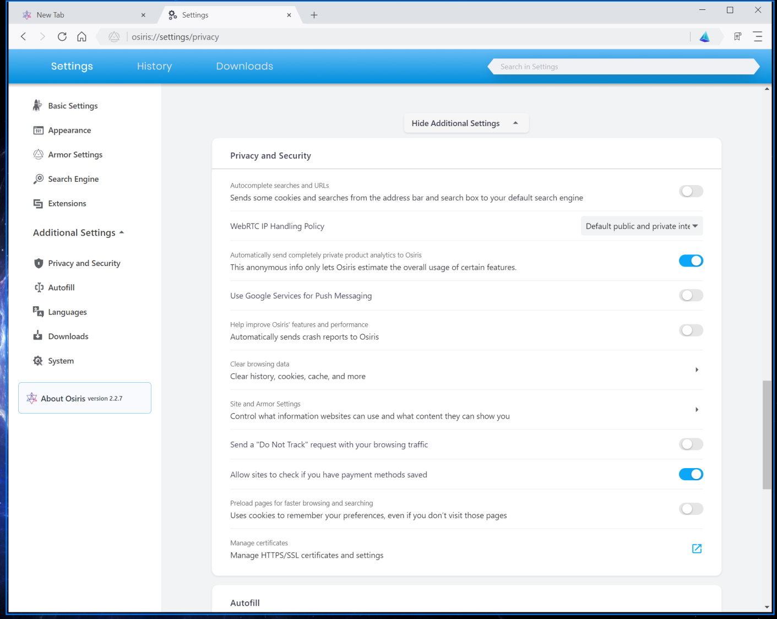Toggle Google Services for Push Messaging
Image resolution: width=777 pixels, height=619 pixels.
click(691, 295)
